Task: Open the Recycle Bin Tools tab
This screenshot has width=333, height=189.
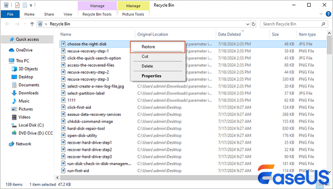Action: (97, 14)
